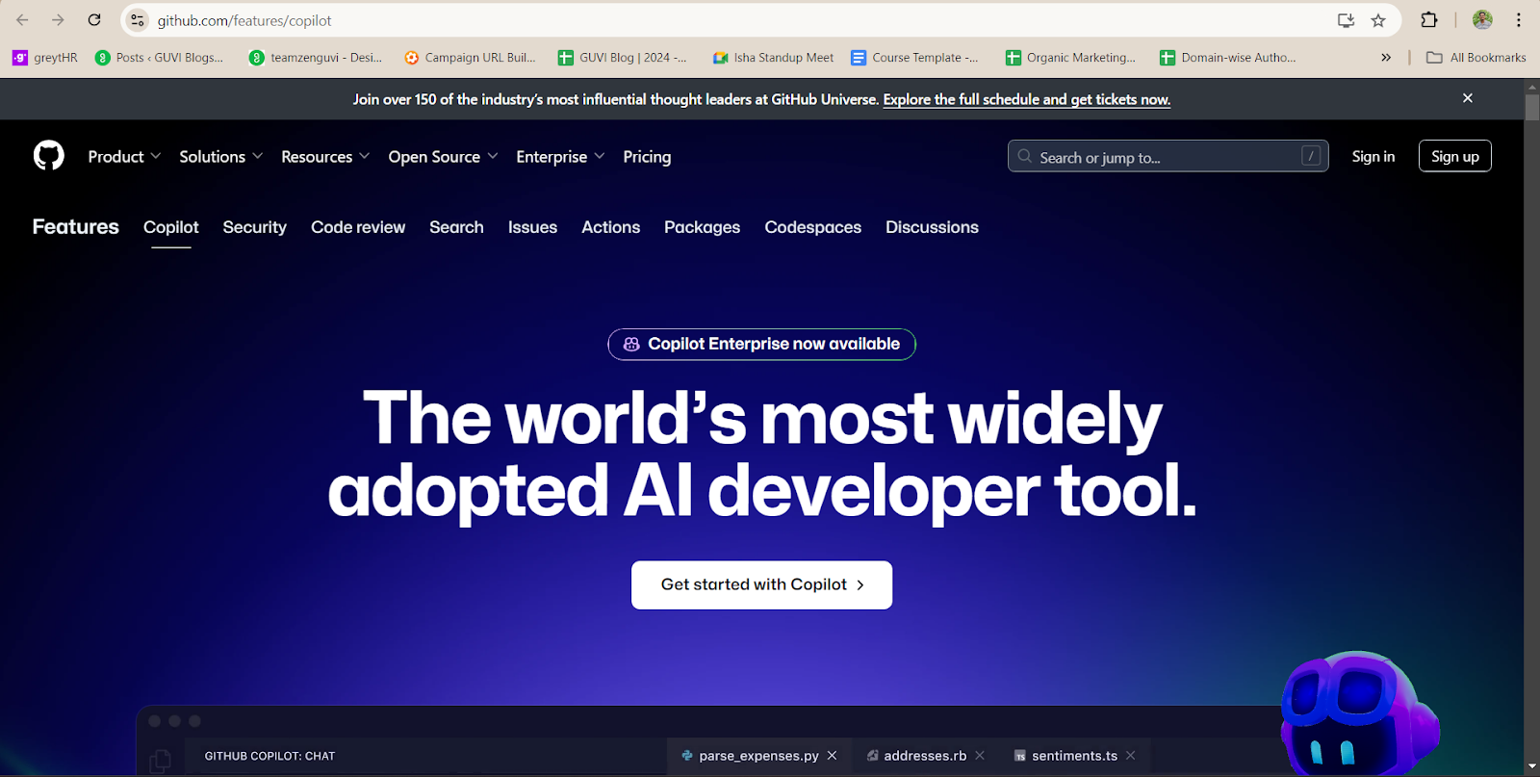This screenshot has height=777, width=1540.
Task: Click the browser address bar URL
Action: [244, 20]
